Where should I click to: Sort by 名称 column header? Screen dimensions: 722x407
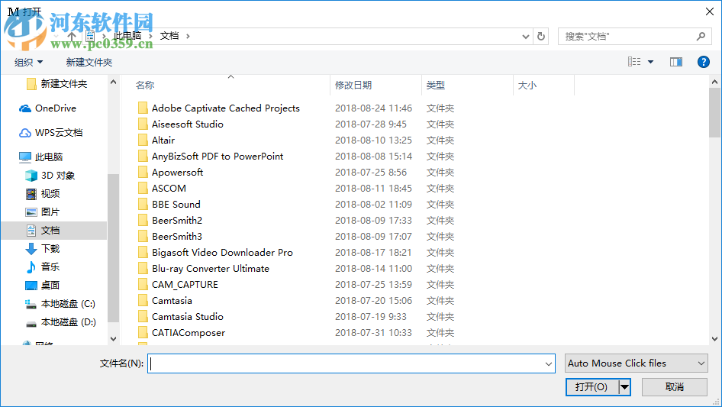[x=145, y=86]
